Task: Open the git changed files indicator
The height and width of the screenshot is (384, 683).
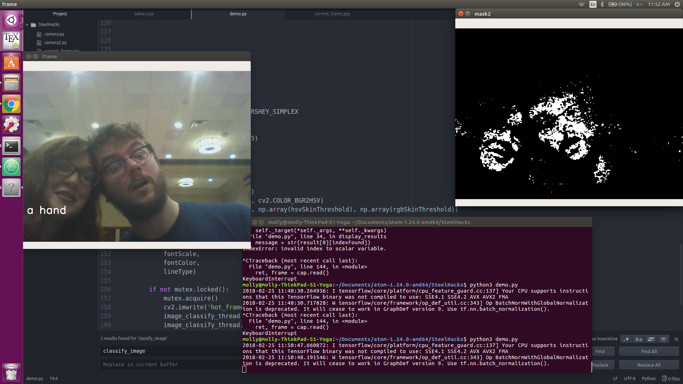Action: pos(671,379)
